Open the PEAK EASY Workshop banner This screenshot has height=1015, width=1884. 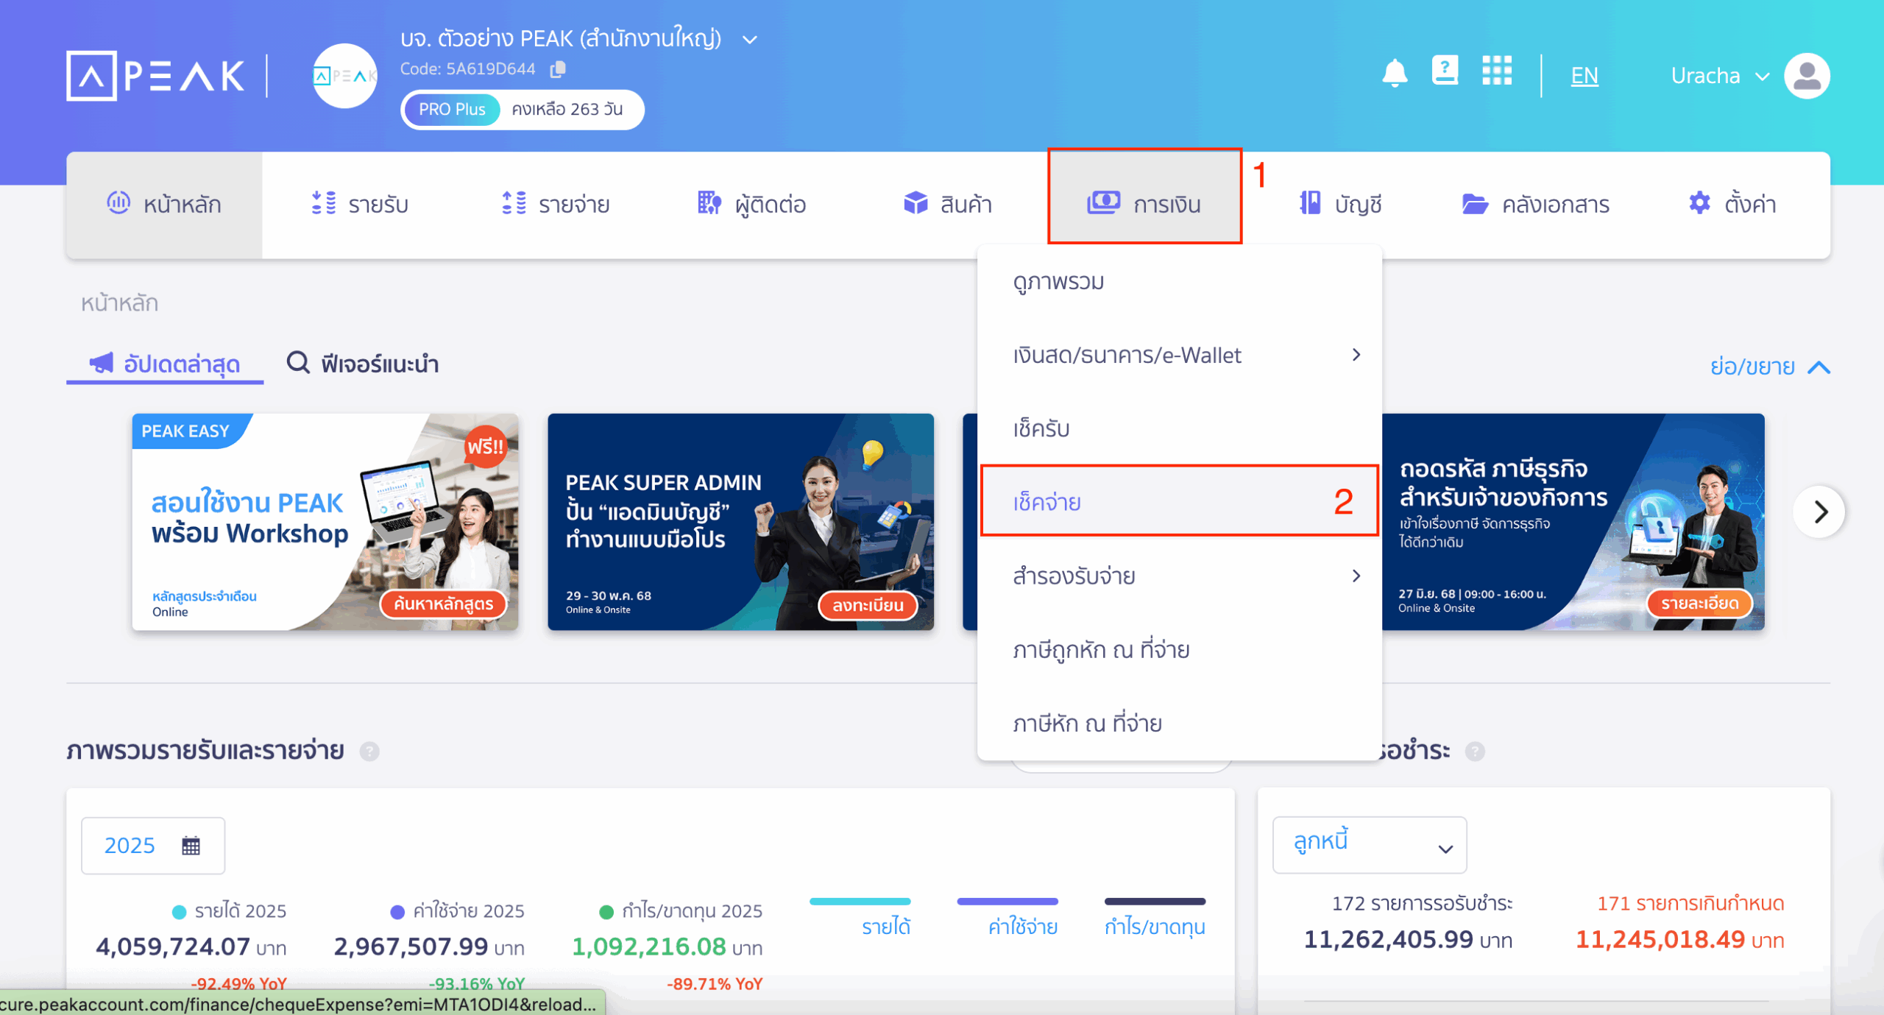point(325,521)
